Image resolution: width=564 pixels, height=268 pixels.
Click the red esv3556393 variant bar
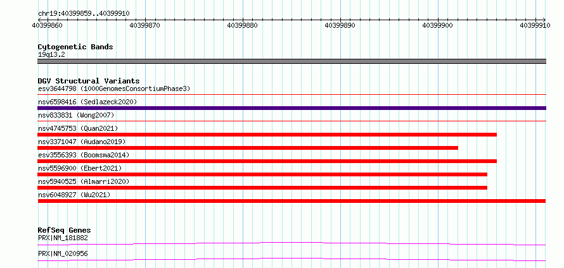pyautogui.click(x=267, y=161)
